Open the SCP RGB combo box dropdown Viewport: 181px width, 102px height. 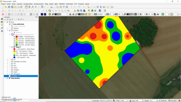click(67, 14)
